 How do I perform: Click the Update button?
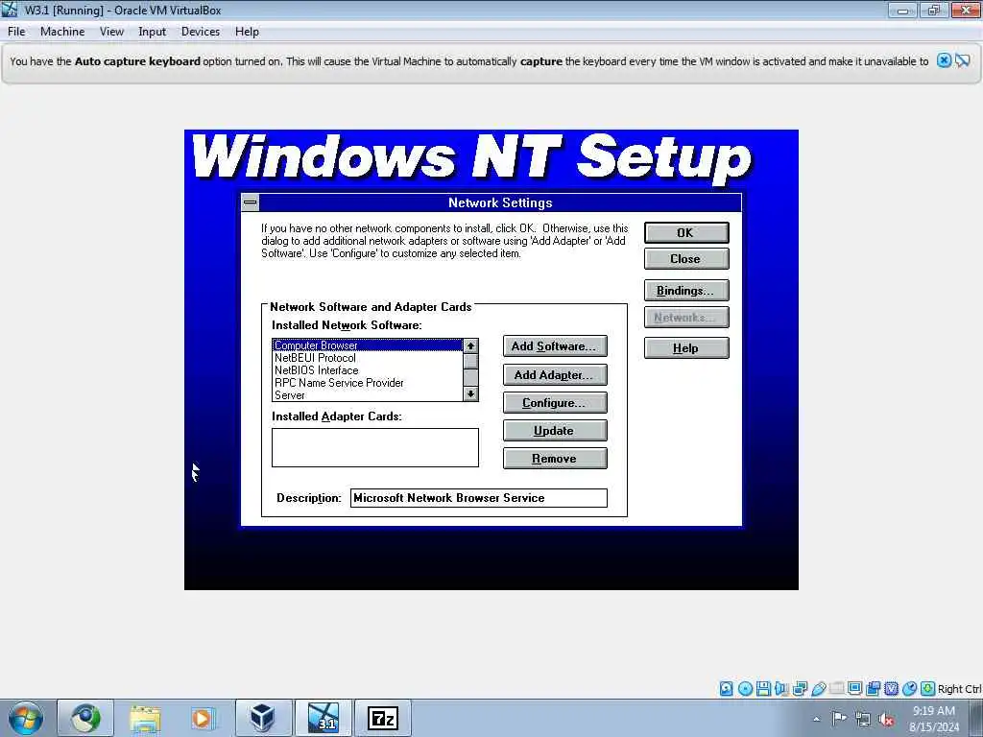[x=555, y=431]
